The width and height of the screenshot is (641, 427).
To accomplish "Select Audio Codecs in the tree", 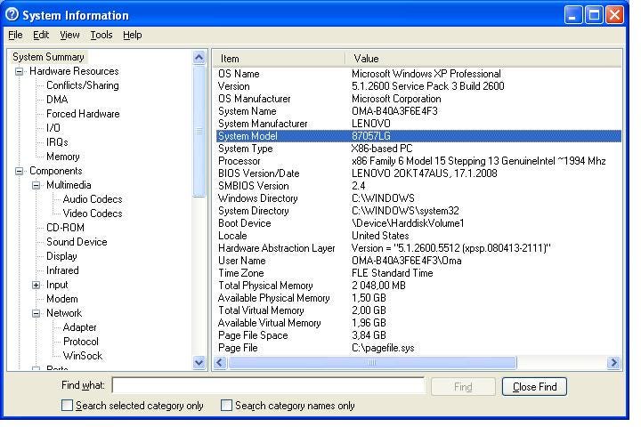I will (x=93, y=199).
